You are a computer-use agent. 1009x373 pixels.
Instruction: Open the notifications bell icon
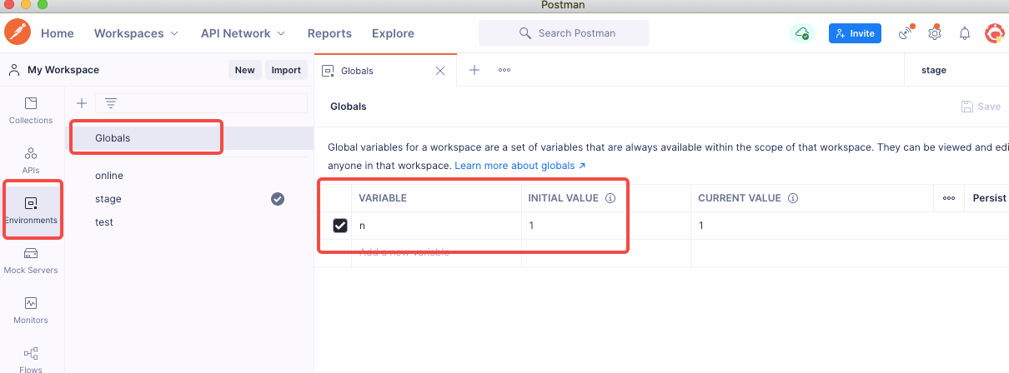click(965, 33)
